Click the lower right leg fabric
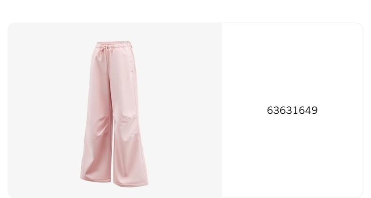The width and height of the screenshot is (371, 198). (x=130, y=158)
